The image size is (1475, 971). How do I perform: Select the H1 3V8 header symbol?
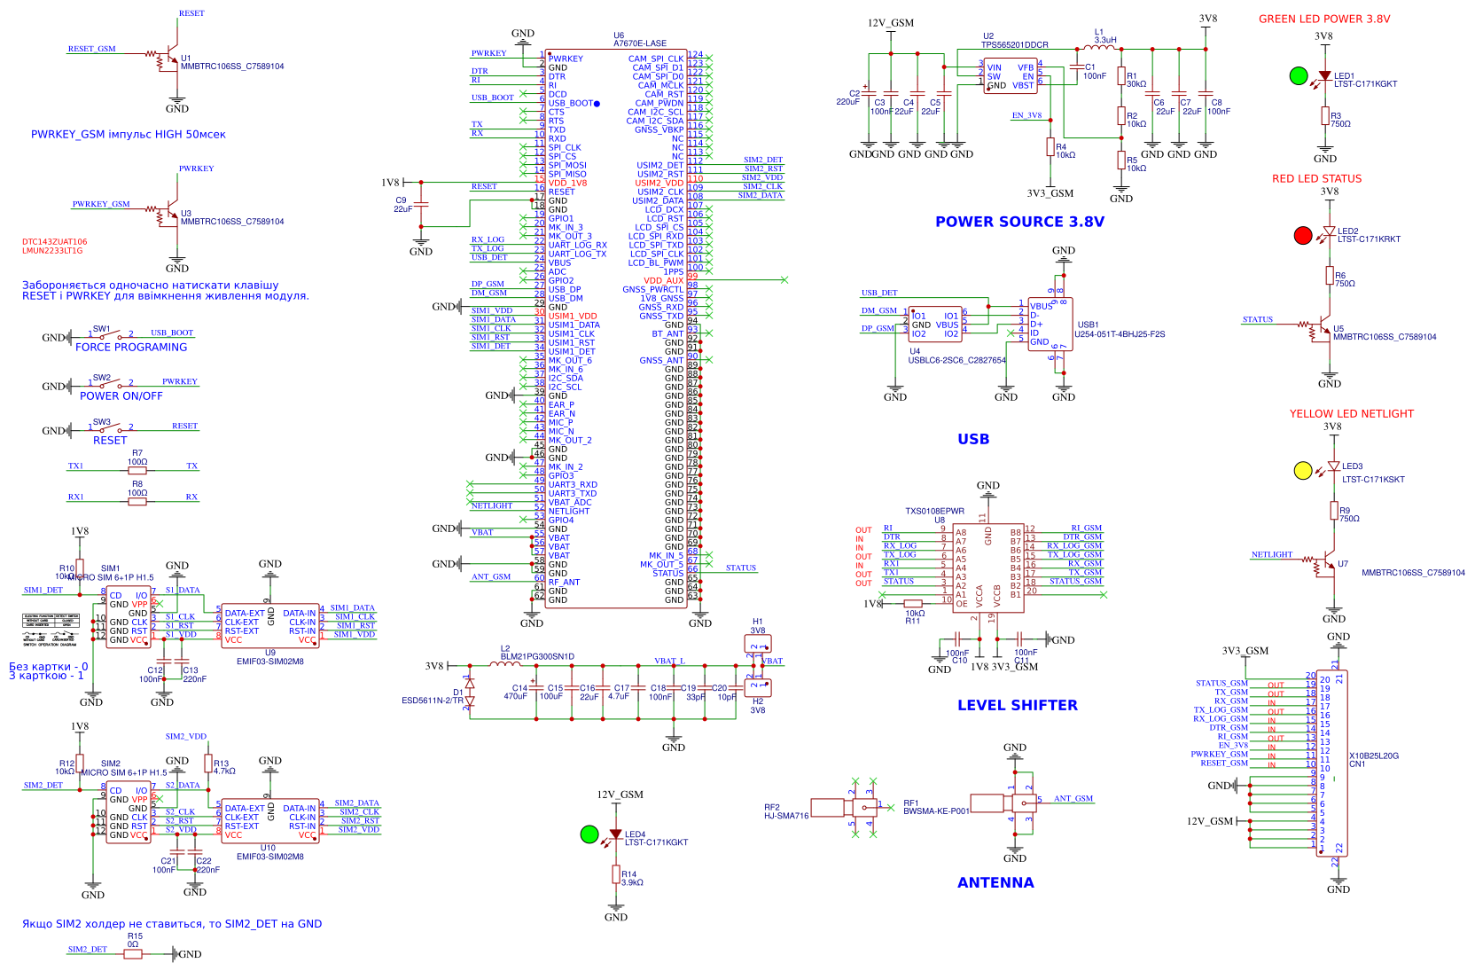tap(758, 645)
